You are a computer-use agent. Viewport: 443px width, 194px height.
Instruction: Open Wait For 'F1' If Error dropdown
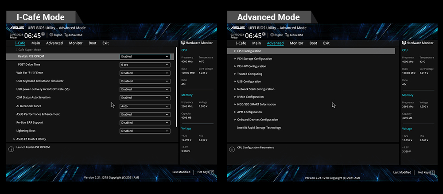[145, 73]
